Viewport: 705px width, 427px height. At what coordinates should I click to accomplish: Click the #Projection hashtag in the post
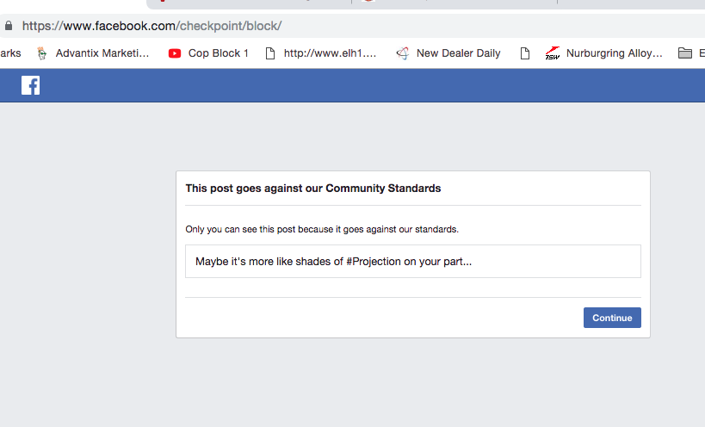click(374, 262)
